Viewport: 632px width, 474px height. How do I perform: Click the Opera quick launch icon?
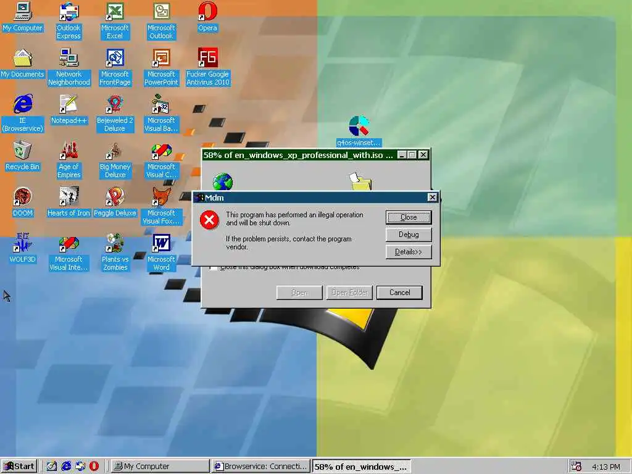94,467
